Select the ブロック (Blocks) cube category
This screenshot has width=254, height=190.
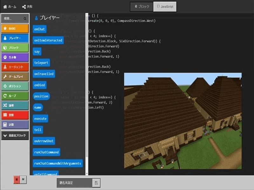pyautogui.click(x=15, y=47)
